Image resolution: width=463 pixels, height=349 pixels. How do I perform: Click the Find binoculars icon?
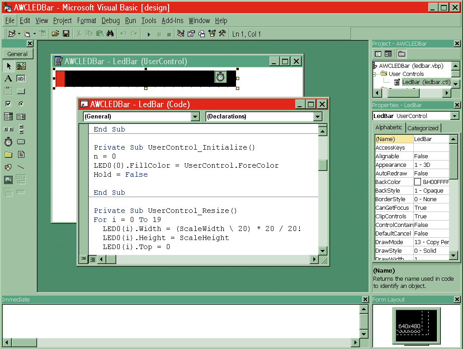coord(109,34)
